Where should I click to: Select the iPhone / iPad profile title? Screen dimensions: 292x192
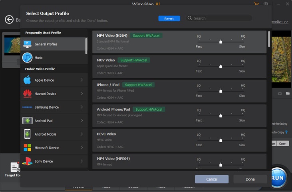point(108,85)
